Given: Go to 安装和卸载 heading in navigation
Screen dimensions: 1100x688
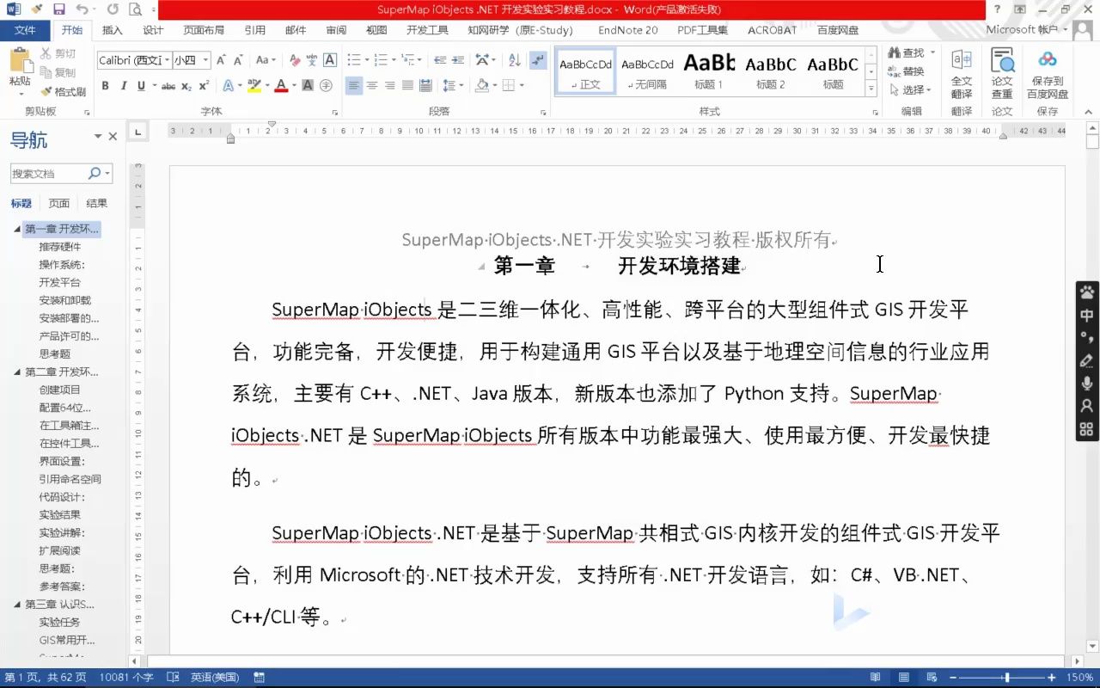Looking at the screenshot, I should click(64, 300).
